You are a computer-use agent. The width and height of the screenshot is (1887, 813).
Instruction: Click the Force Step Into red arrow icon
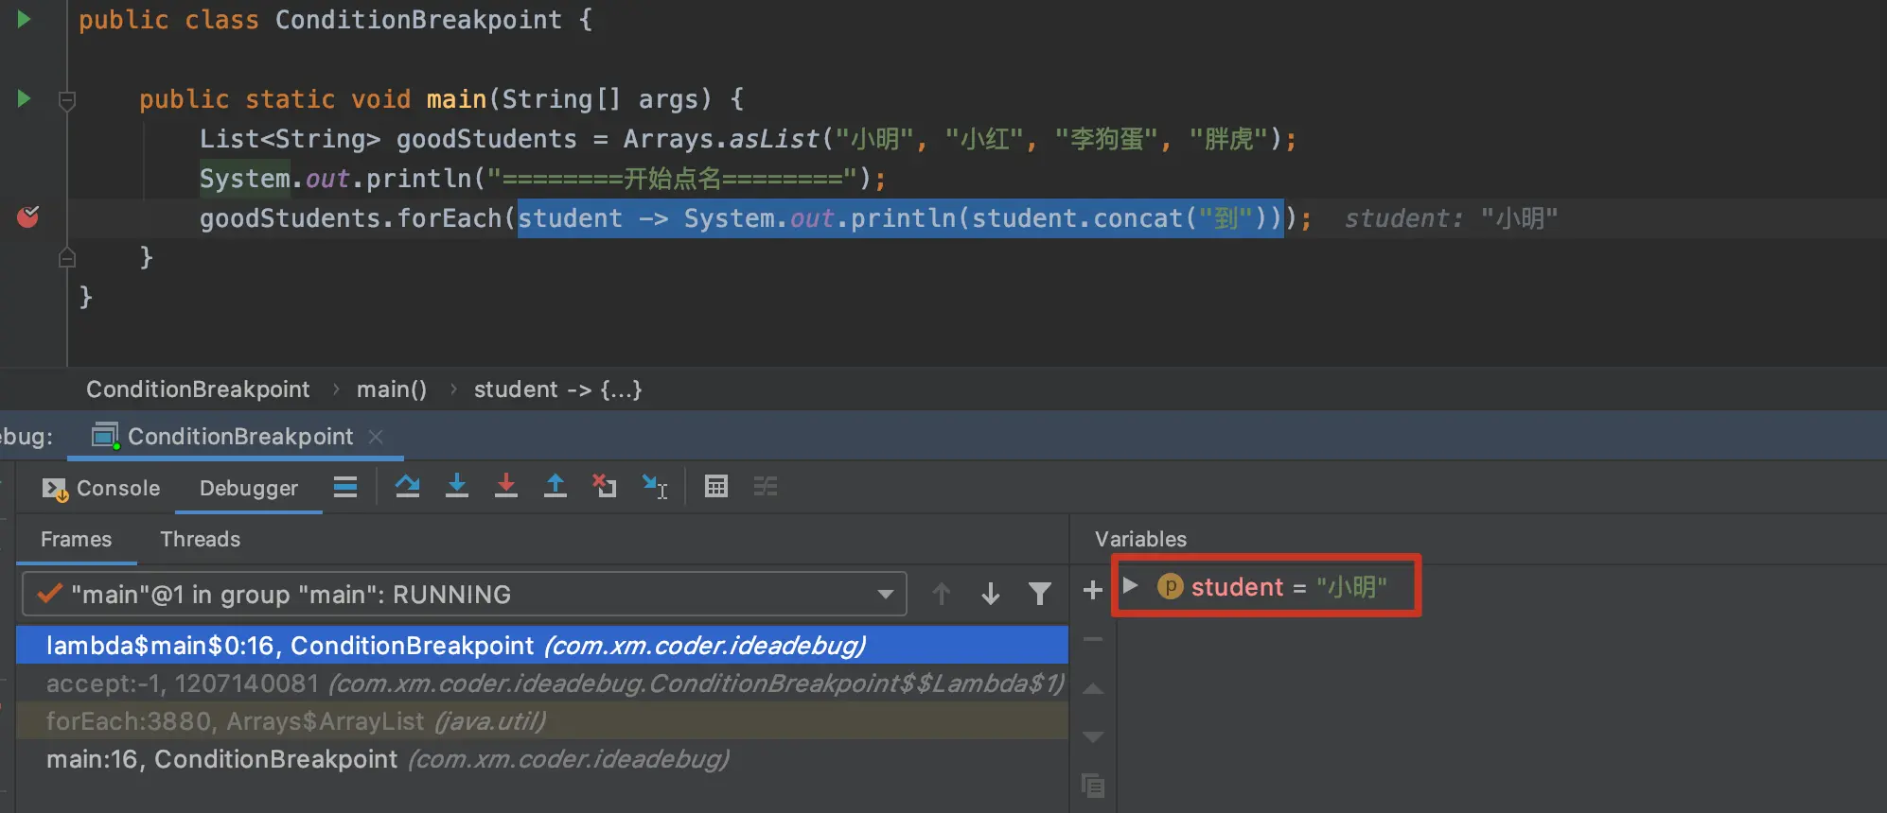tap(506, 486)
